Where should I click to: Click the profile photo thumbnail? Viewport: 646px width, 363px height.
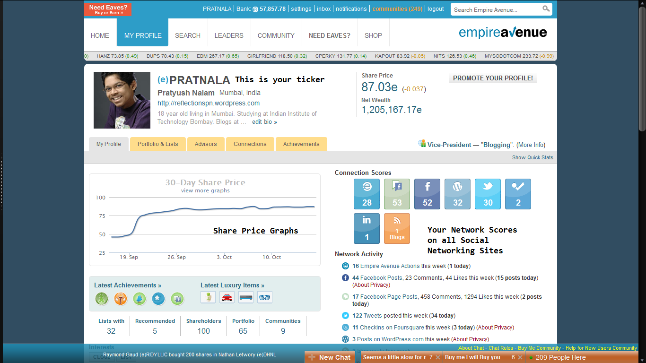tap(122, 100)
